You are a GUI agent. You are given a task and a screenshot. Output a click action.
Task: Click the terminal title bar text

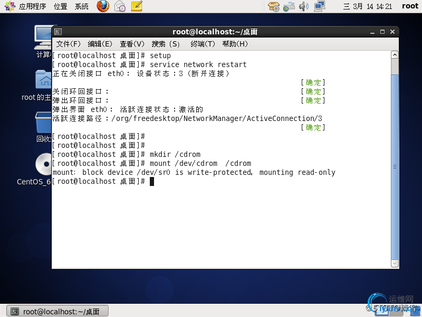point(215,32)
